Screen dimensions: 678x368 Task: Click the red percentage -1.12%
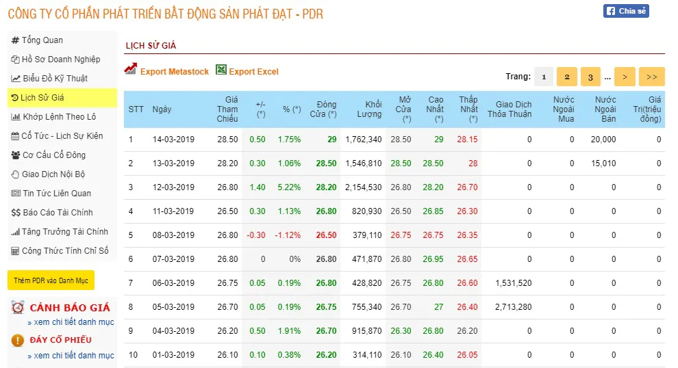tap(288, 235)
